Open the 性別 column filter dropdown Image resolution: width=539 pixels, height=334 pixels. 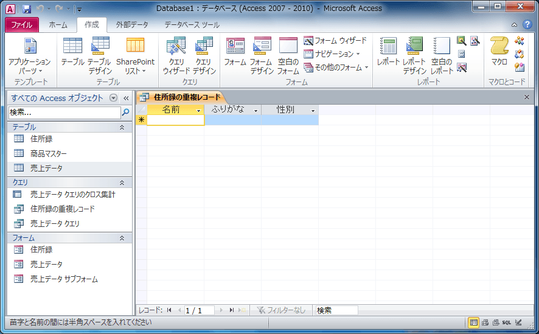coord(313,111)
